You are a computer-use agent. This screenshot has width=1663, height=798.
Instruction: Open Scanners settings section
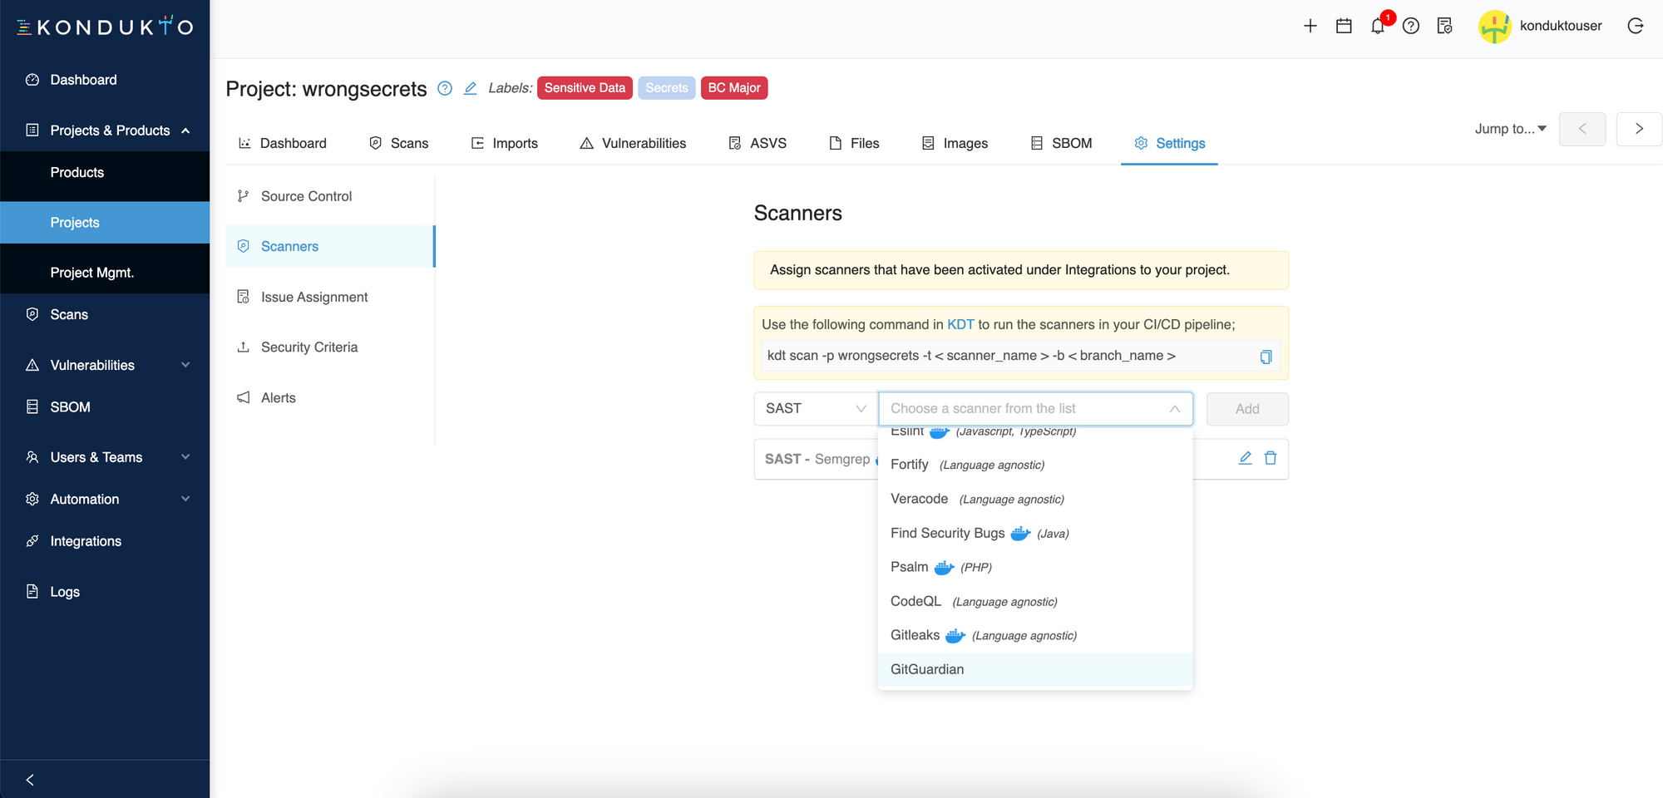pos(330,246)
